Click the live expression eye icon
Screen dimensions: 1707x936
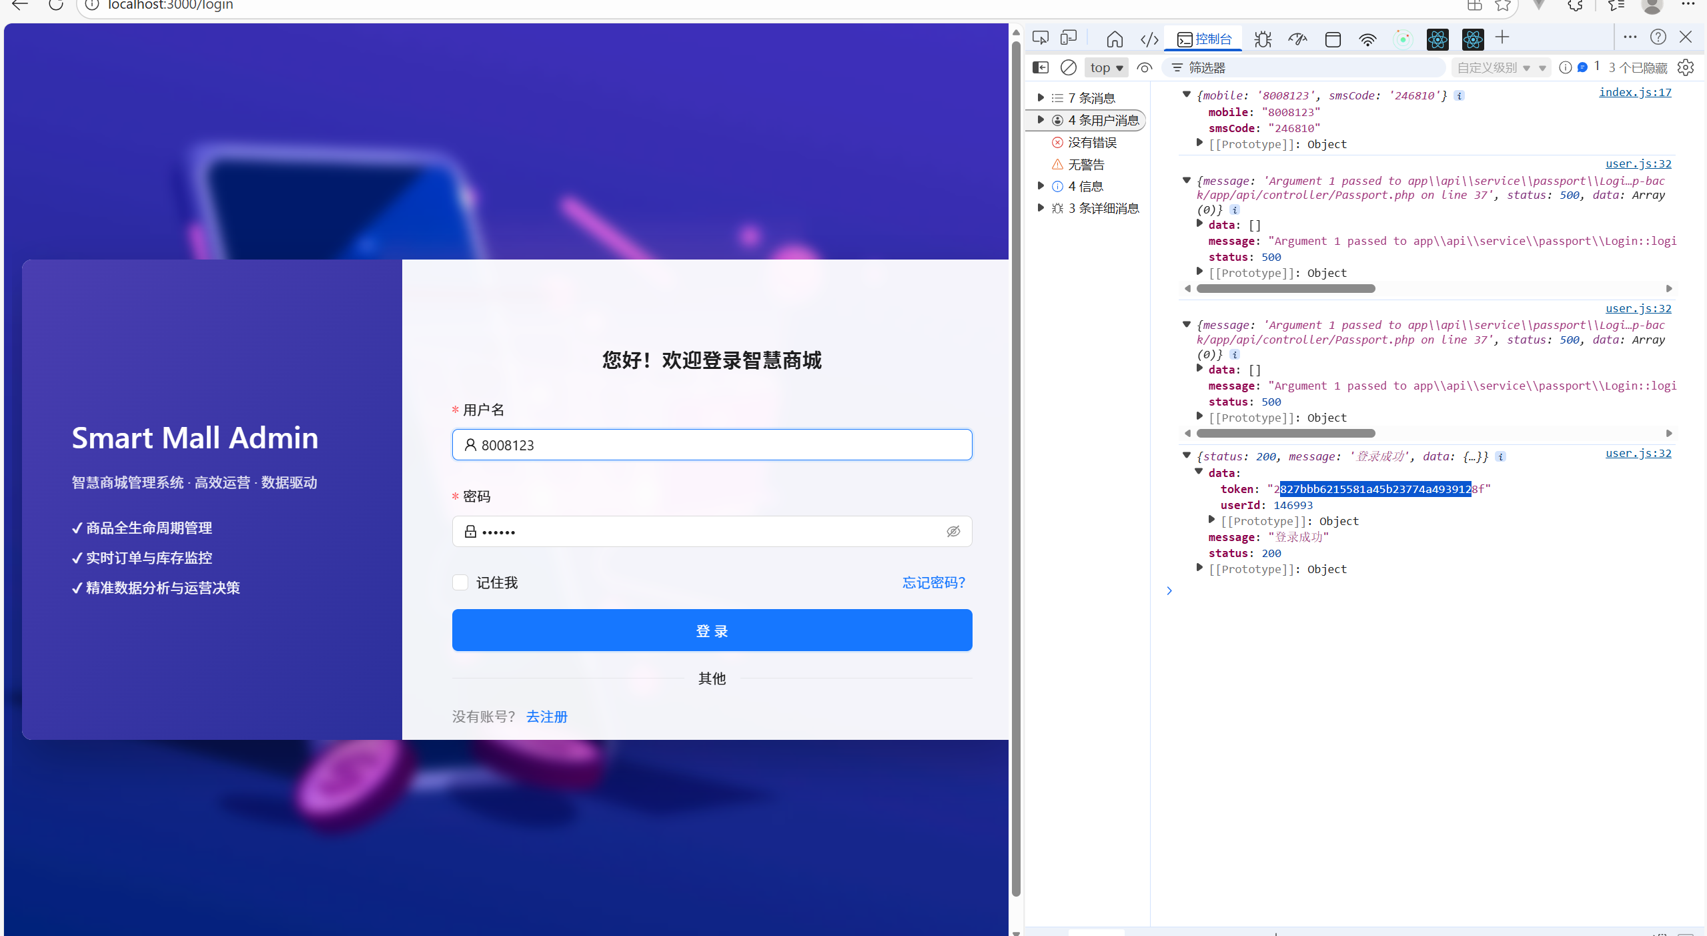click(1145, 67)
